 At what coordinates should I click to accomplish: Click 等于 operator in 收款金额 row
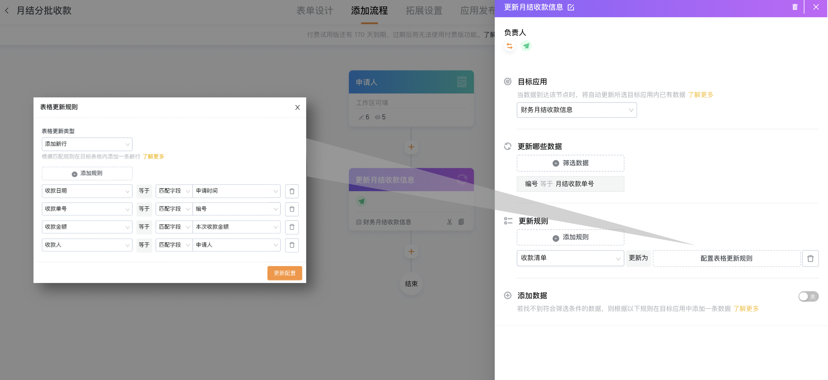[144, 227]
